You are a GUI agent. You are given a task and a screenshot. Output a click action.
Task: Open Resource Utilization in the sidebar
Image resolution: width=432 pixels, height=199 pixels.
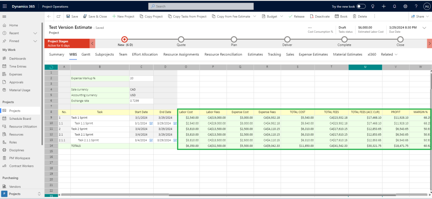pos(23,127)
